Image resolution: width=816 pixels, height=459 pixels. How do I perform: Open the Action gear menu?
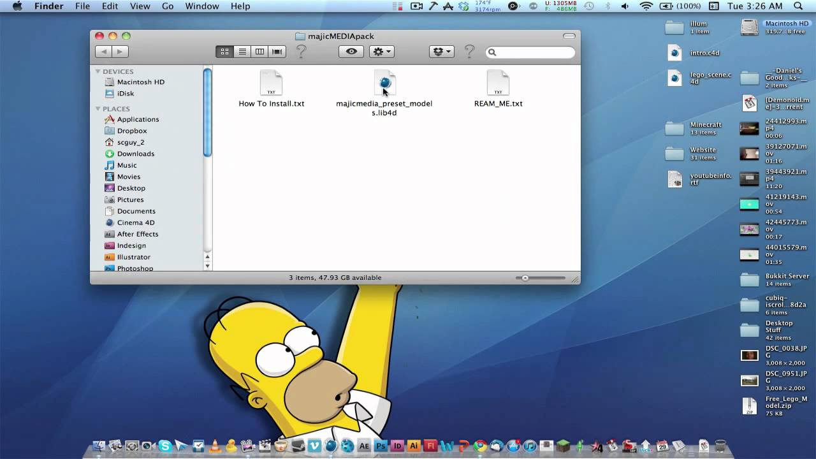(x=381, y=52)
